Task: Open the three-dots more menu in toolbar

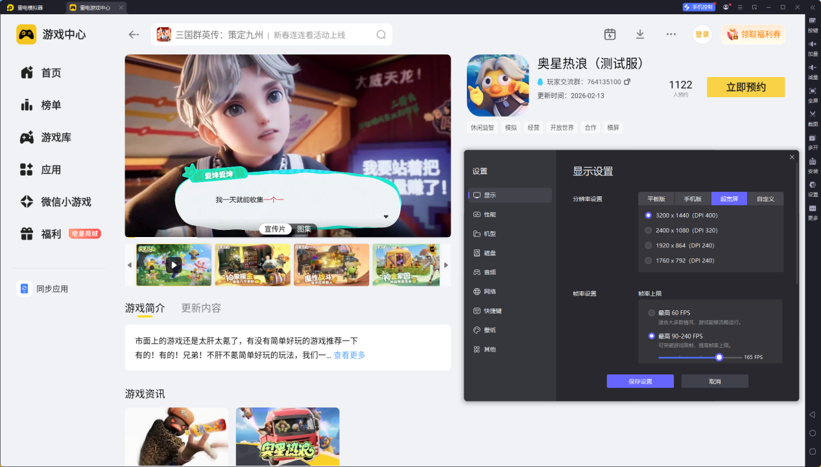Action: click(x=671, y=34)
